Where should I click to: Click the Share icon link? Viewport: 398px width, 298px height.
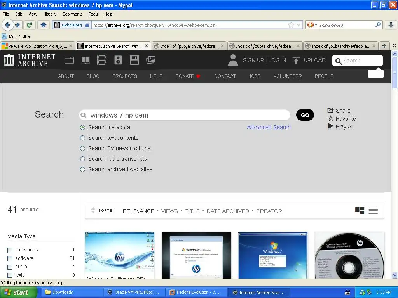339,111
